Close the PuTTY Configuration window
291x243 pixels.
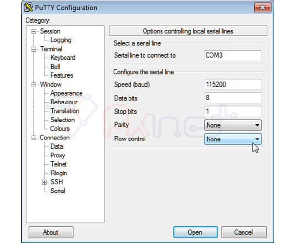coord(262,8)
